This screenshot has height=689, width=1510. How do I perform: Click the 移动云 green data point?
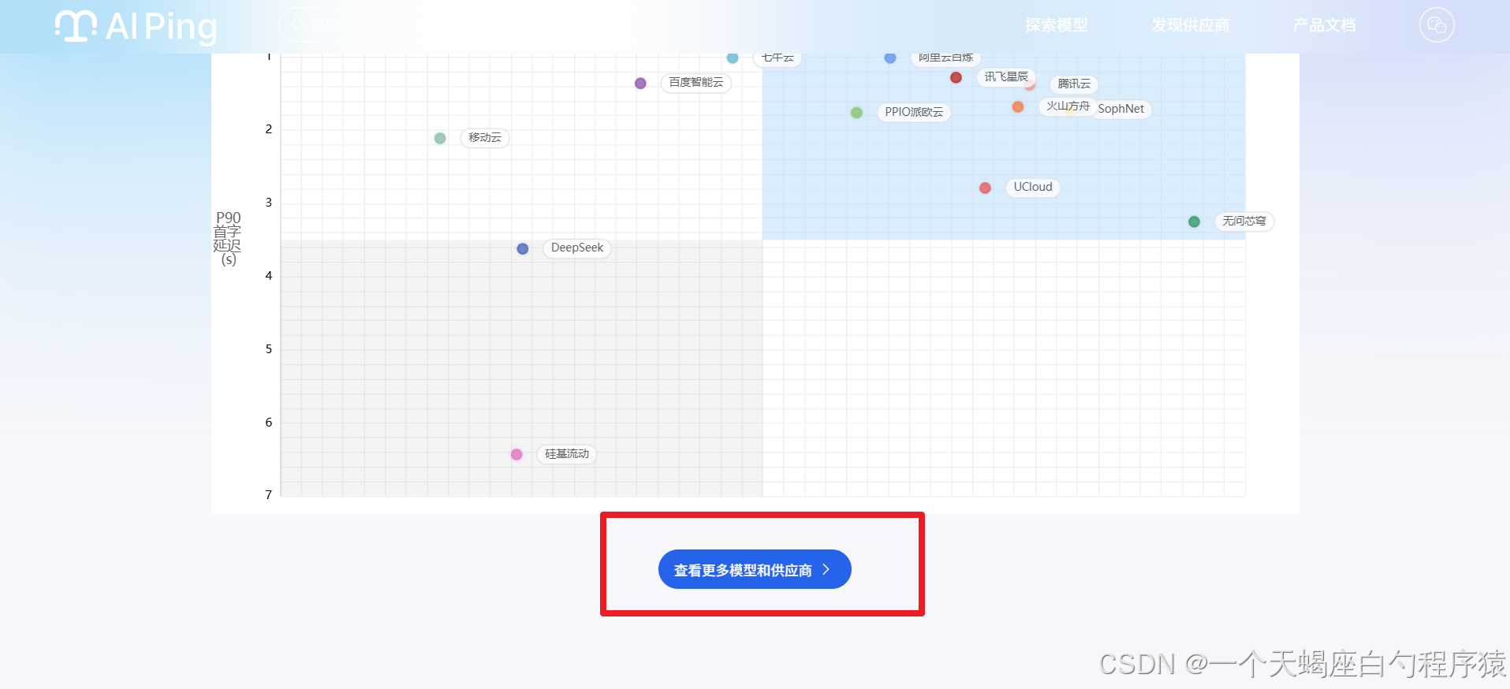pos(440,138)
